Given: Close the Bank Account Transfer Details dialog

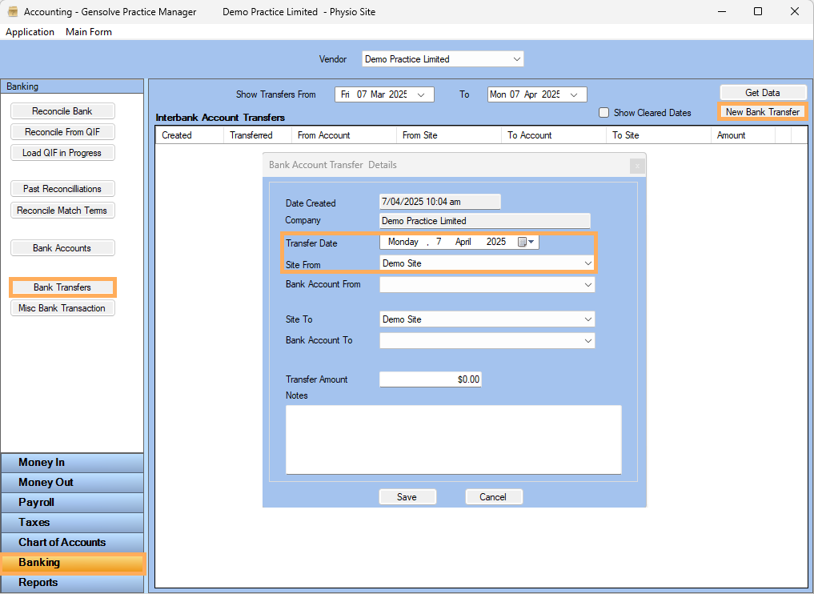Looking at the screenshot, I should [x=637, y=167].
